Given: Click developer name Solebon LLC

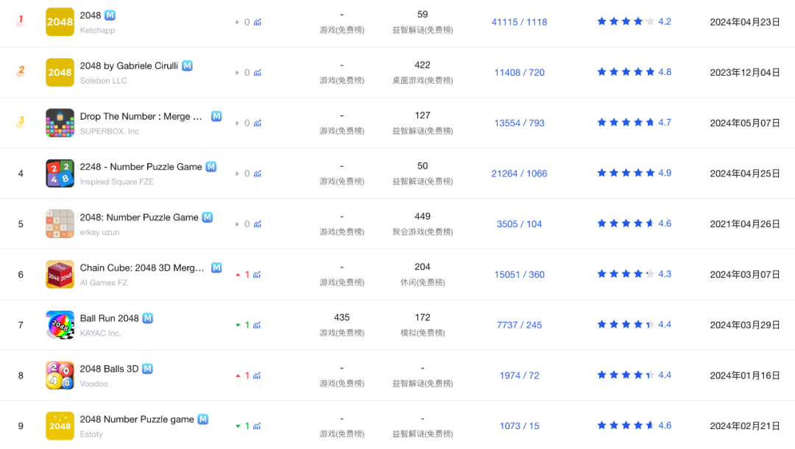Looking at the screenshot, I should point(104,81).
